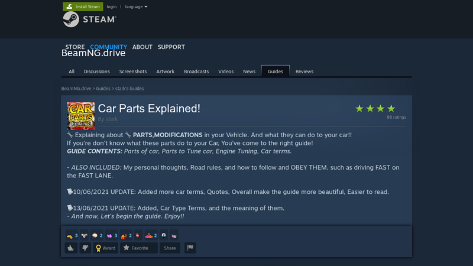Click the BeamNG.drive breadcrumb link

pos(76,88)
